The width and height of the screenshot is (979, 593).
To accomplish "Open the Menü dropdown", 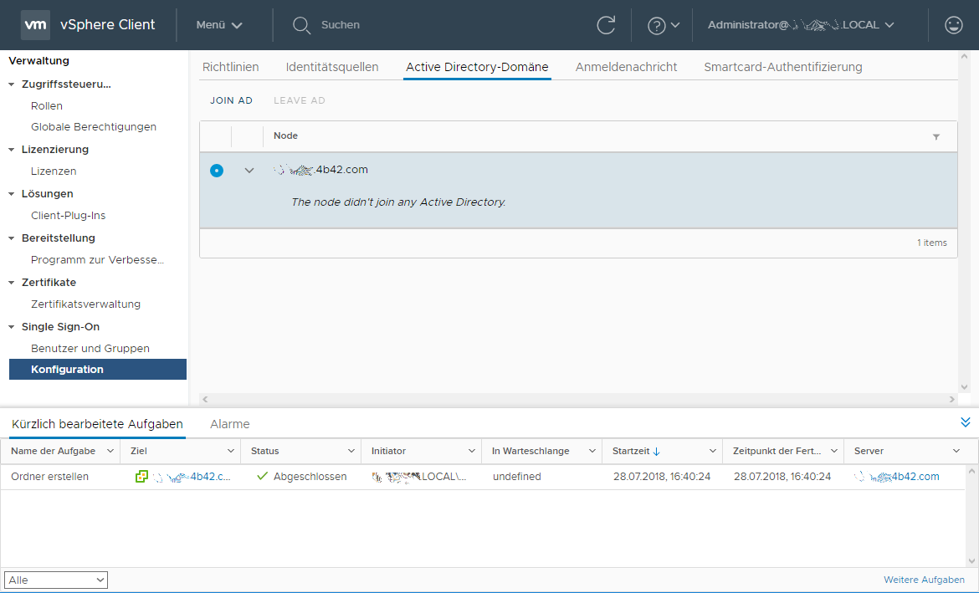I will click(x=218, y=25).
